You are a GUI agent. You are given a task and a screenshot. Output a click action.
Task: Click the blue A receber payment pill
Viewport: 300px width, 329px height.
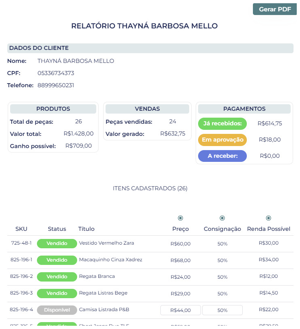[x=222, y=156]
